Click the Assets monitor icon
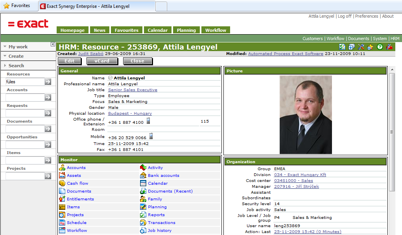 [62, 175]
